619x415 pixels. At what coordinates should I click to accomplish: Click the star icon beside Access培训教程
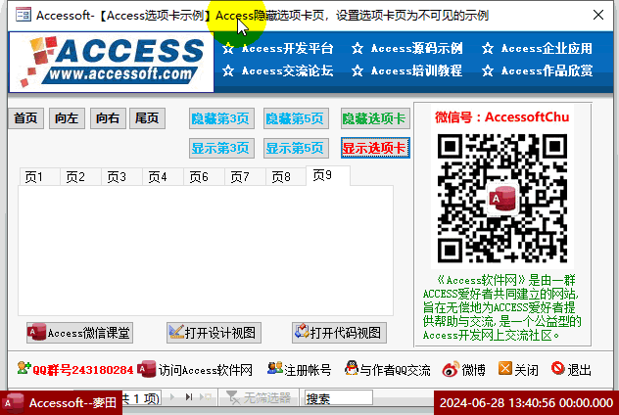[x=357, y=71]
